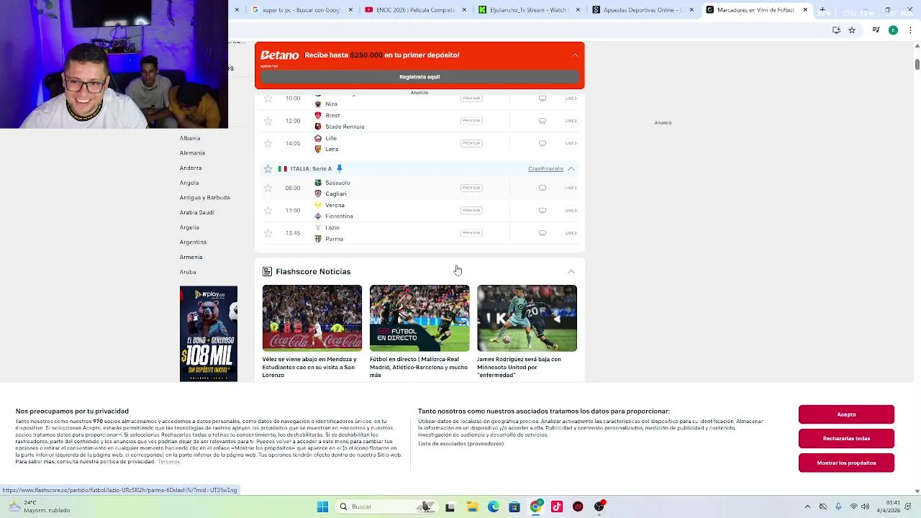
Task: Open LIVE link for Lazio vs Parma
Action: 571,233
